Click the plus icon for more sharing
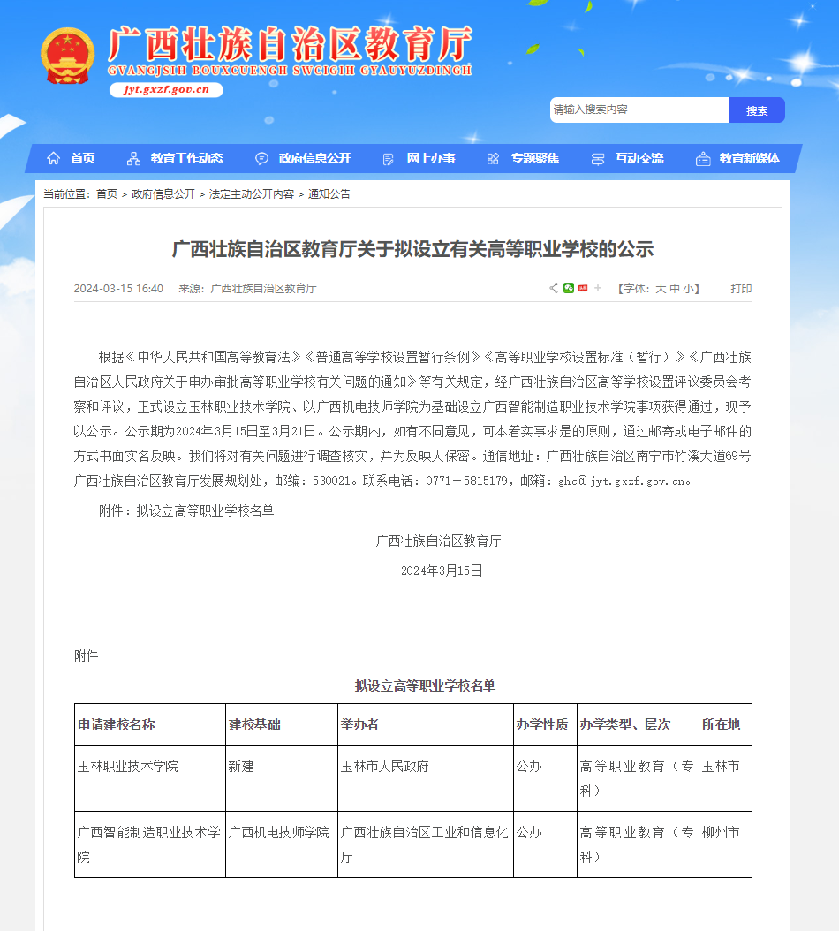The height and width of the screenshot is (931, 839). click(x=598, y=288)
